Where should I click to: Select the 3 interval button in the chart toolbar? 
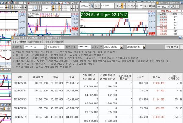point(127,6)
